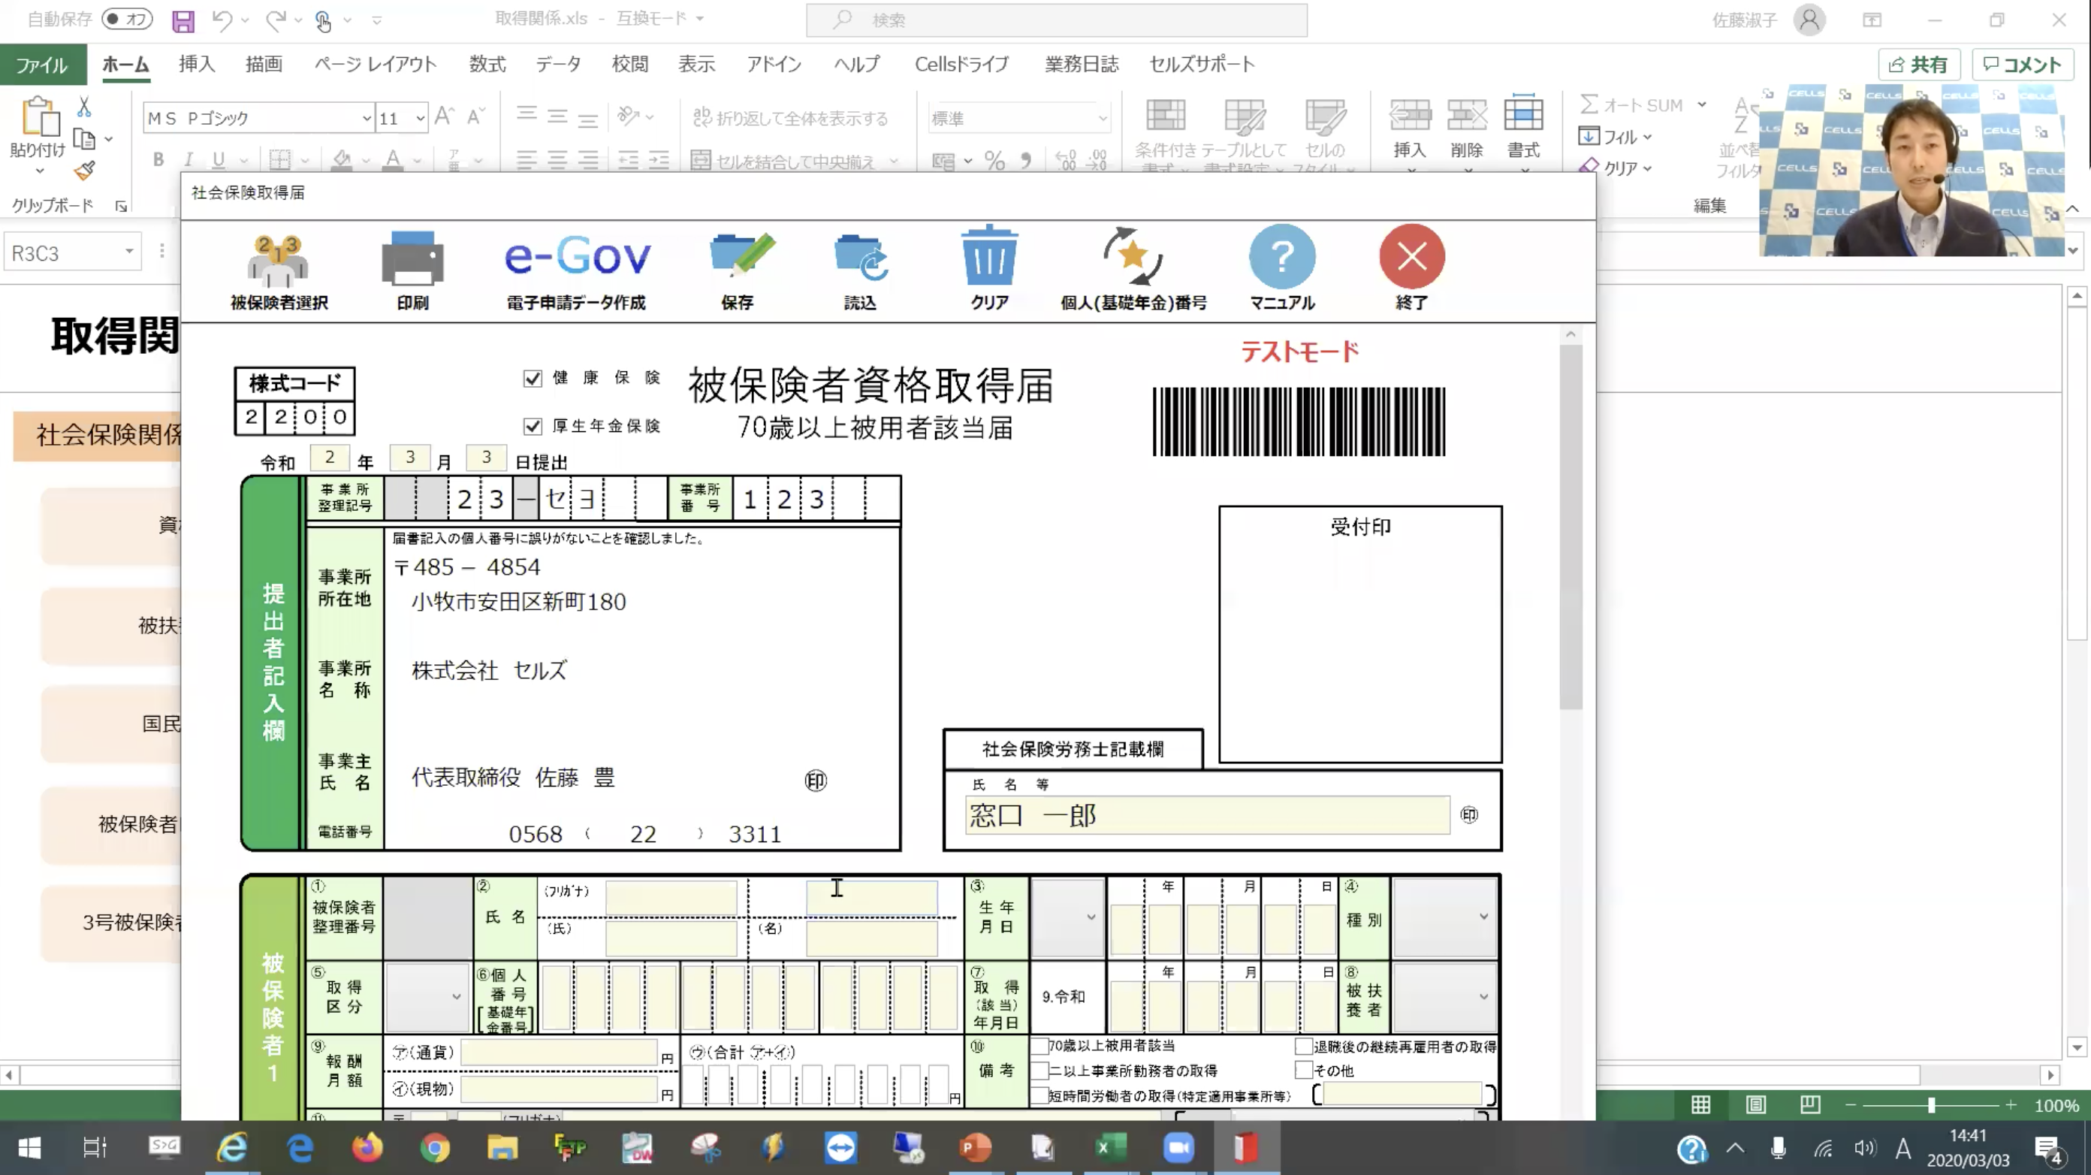Image resolution: width=2091 pixels, height=1175 pixels.
Task: Click the cut scissors icon
Action: pyautogui.click(x=83, y=107)
